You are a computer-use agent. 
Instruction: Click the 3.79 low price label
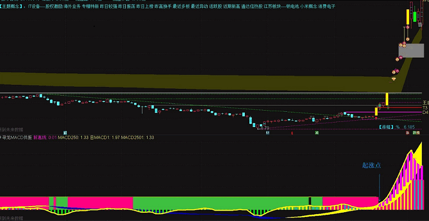265,128
